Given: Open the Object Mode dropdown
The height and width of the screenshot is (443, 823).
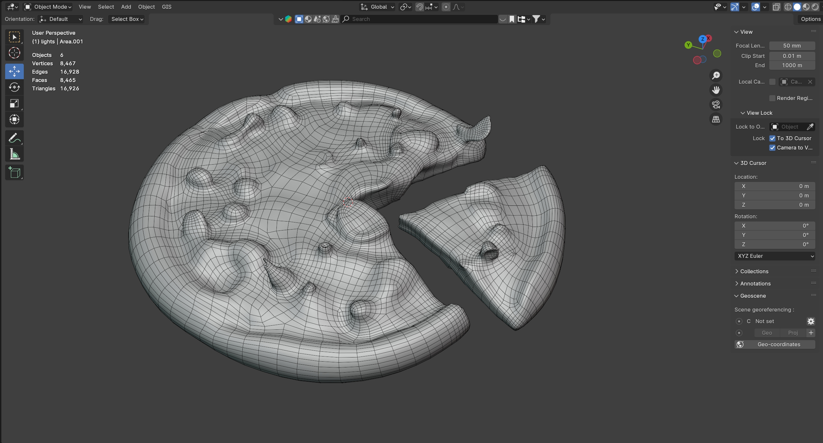Looking at the screenshot, I should (48, 7).
